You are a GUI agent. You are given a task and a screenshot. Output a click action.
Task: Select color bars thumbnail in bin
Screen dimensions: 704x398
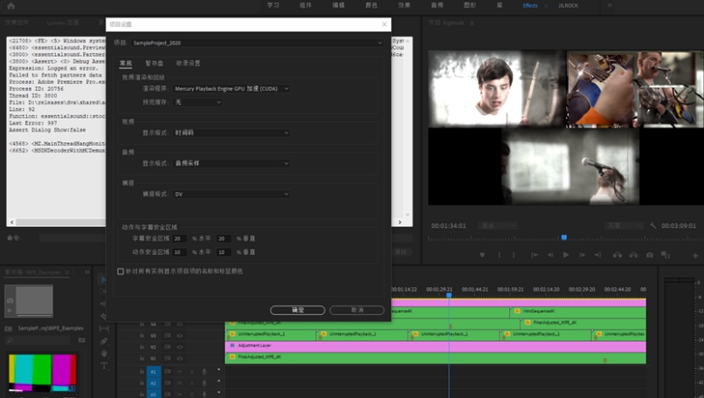point(42,373)
